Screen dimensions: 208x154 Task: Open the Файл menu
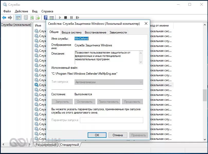(x=7, y=11)
